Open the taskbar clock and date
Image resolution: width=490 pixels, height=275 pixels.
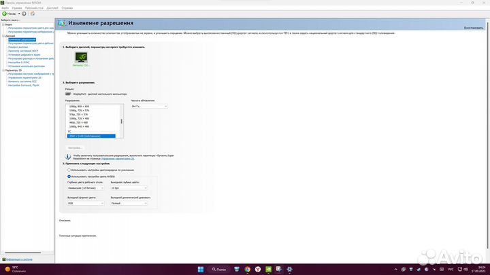(478, 270)
